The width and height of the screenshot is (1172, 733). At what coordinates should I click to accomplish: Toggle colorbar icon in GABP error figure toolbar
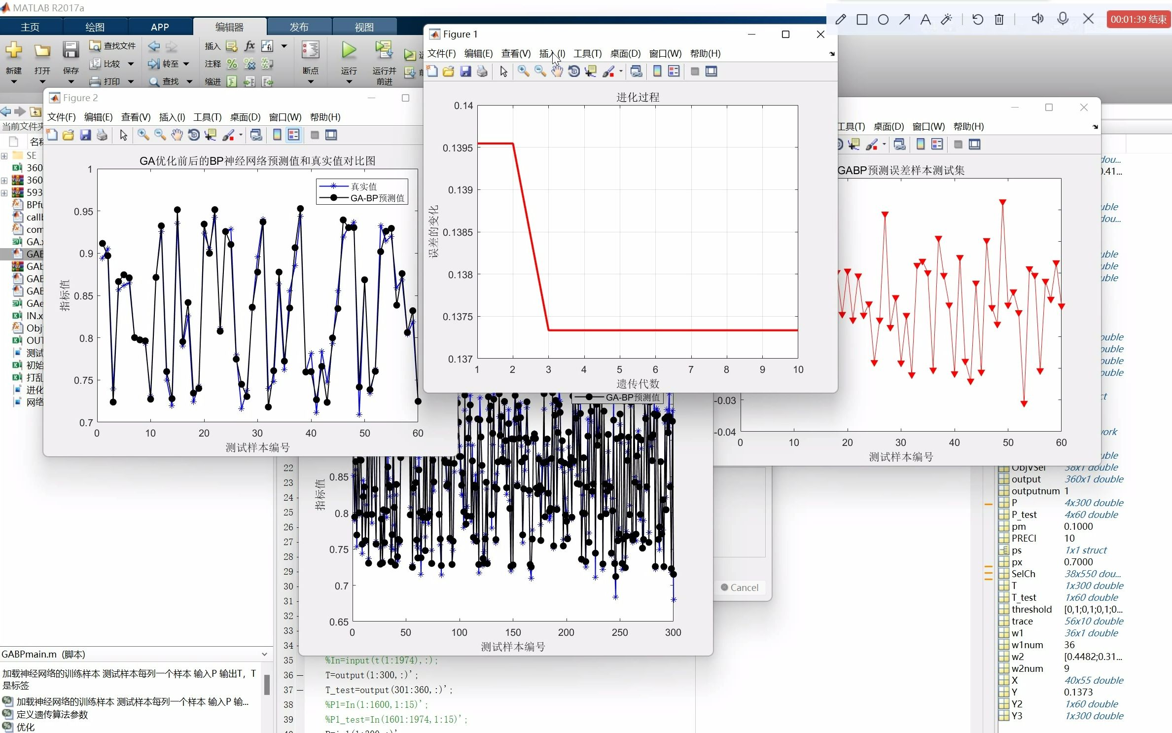[920, 145]
